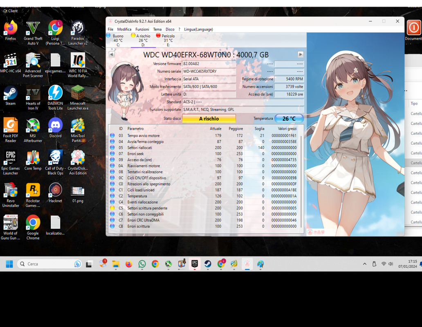The image size is (422, 327).
Task: Open Grand Theft Auto V desktop shortcut
Action: pos(33,33)
